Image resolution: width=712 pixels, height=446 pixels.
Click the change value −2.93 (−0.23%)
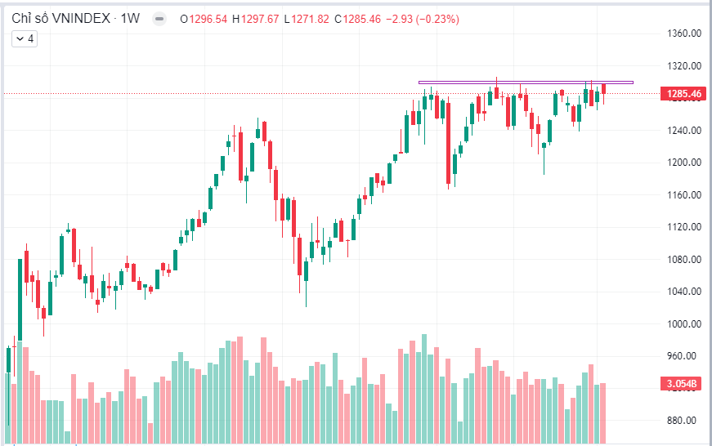pyautogui.click(x=423, y=19)
